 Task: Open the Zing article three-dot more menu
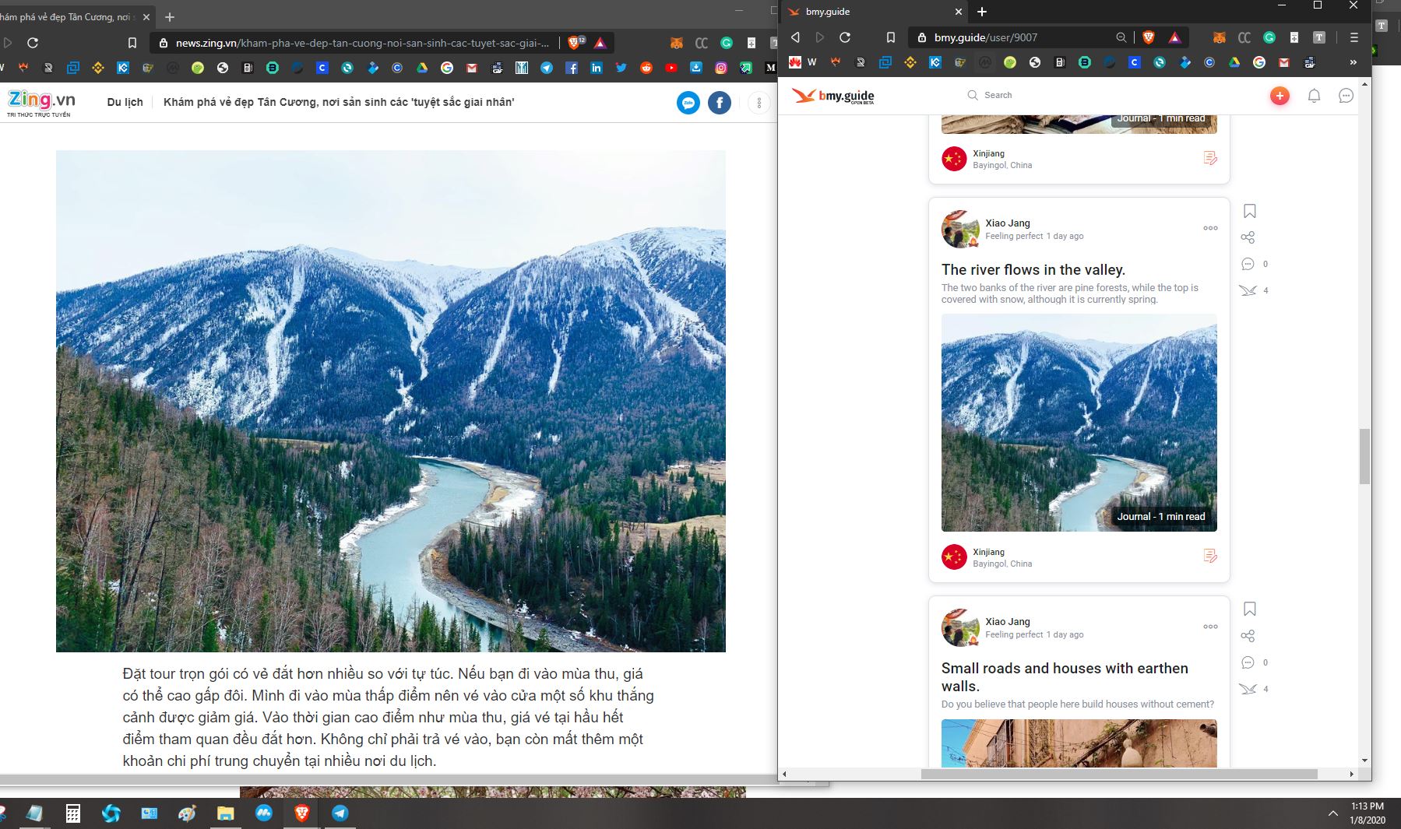[759, 103]
